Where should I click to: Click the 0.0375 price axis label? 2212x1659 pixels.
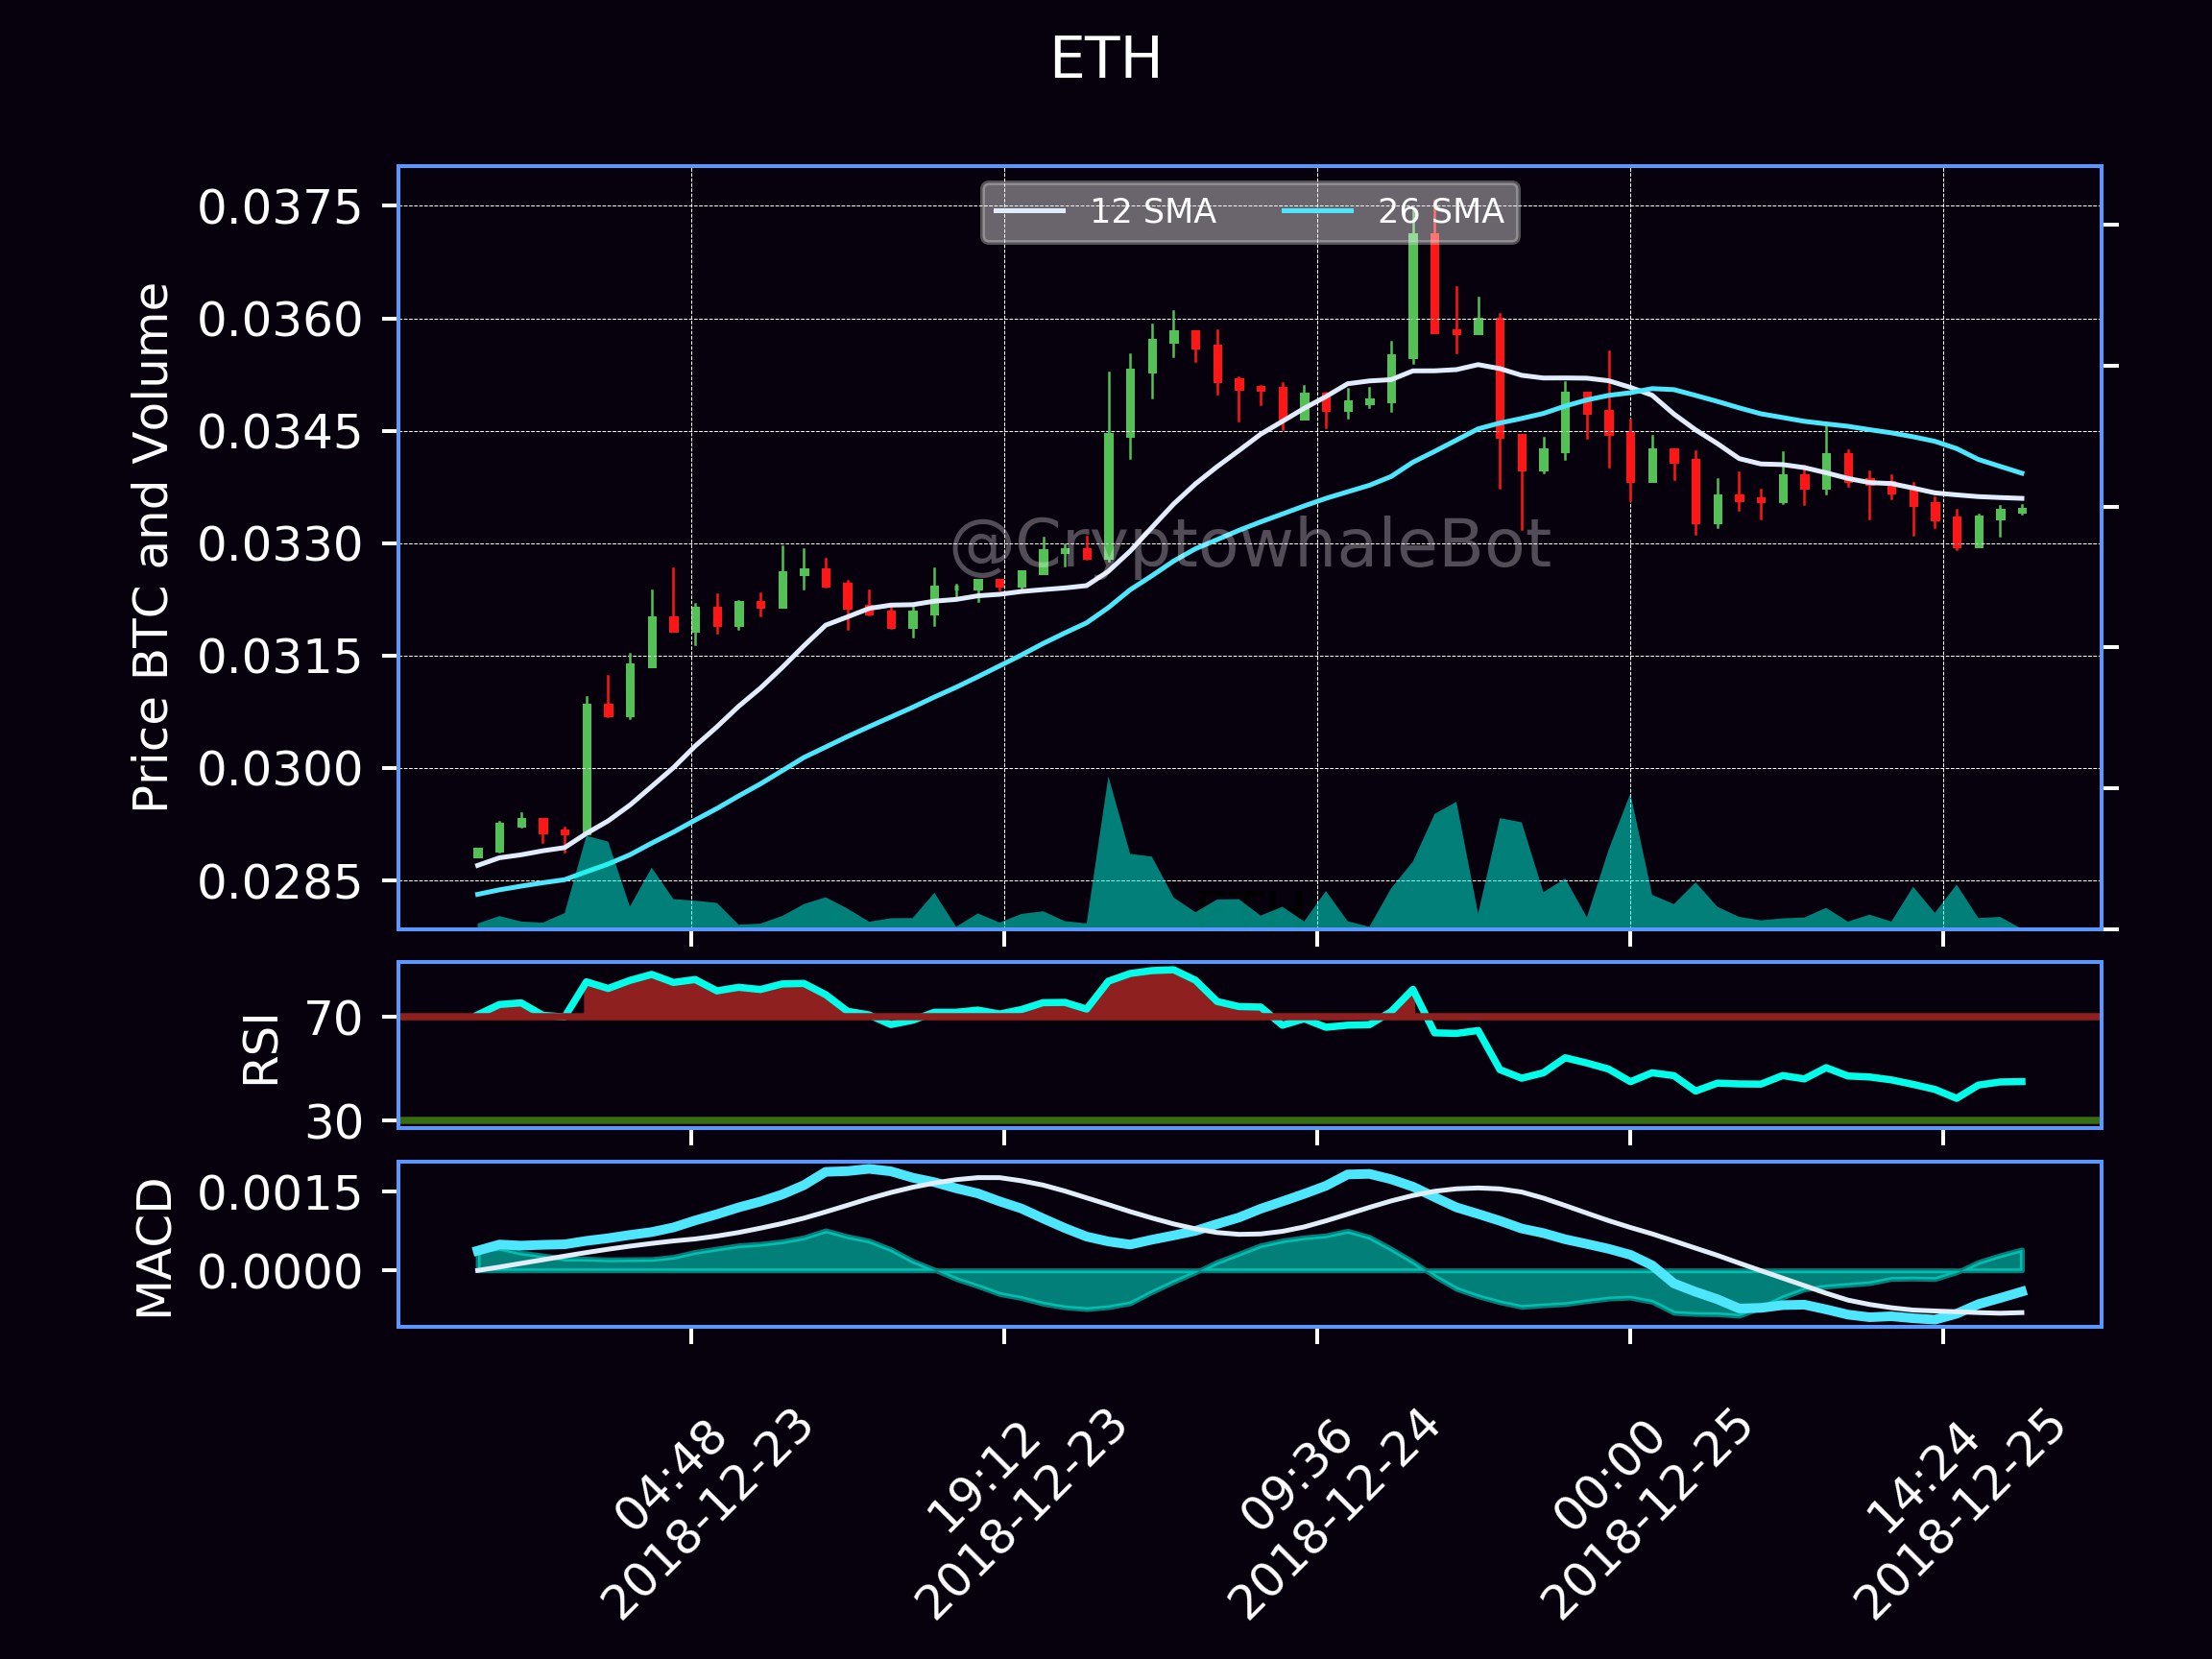tap(279, 208)
